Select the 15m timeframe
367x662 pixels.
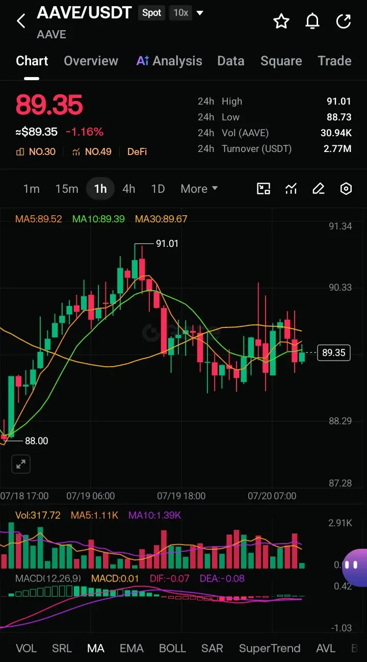click(67, 189)
